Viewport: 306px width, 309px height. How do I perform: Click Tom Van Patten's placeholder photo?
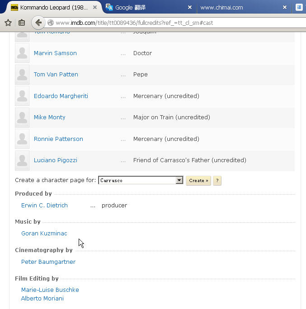(22, 75)
